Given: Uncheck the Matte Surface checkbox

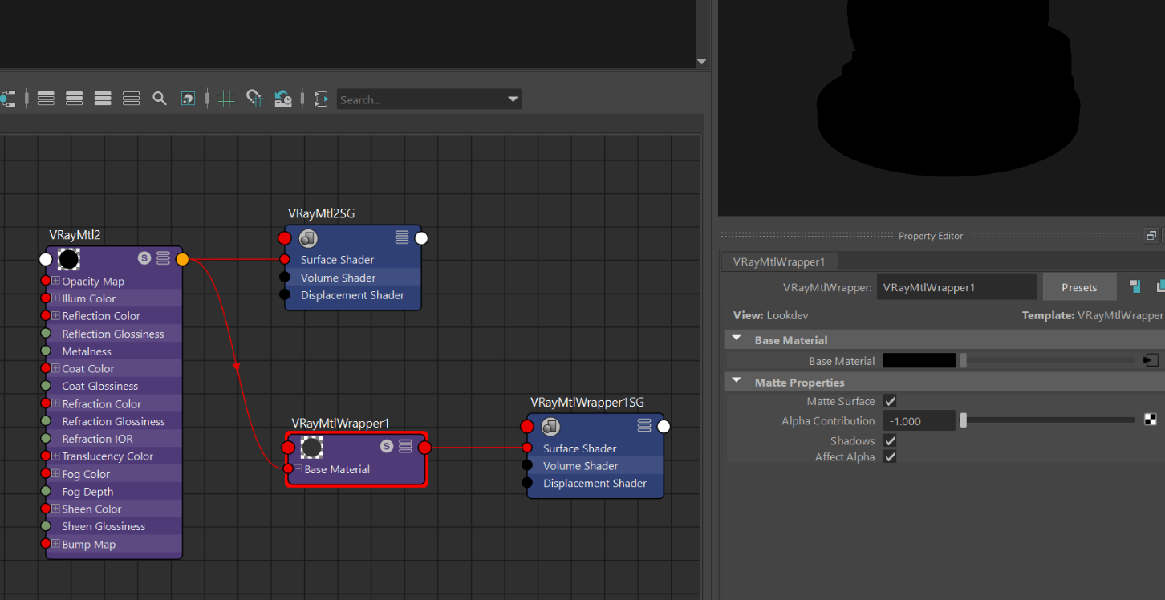Looking at the screenshot, I should (x=890, y=401).
